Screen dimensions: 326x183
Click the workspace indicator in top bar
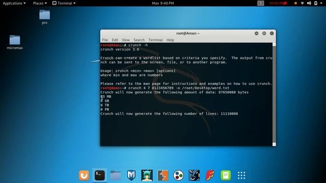(x=261, y=3)
